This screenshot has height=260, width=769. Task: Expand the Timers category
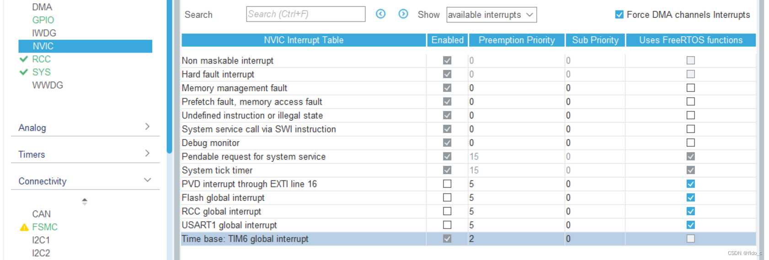click(147, 154)
